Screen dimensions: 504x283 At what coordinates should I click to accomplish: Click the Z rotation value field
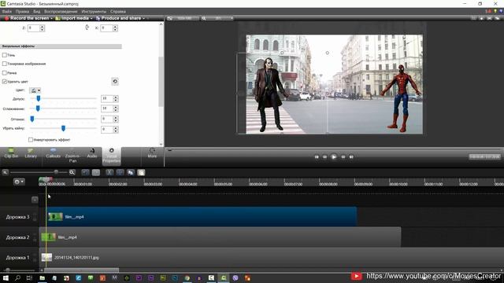coord(33,28)
